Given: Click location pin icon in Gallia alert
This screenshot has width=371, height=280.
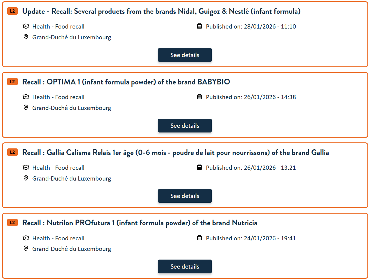Looking at the screenshot, I should click(26, 178).
